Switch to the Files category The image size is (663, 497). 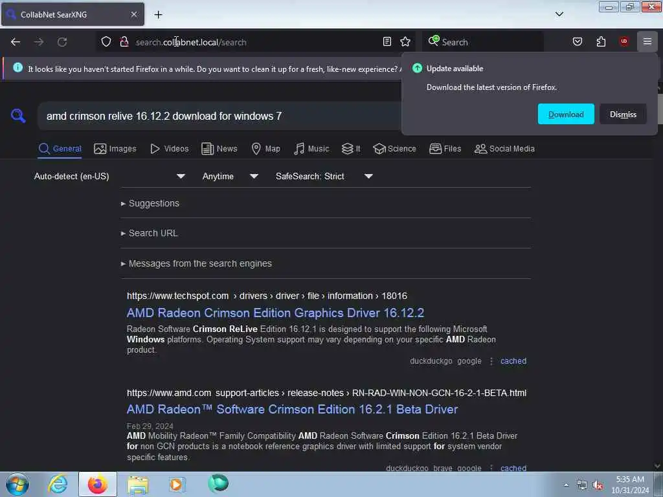(445, 149)
